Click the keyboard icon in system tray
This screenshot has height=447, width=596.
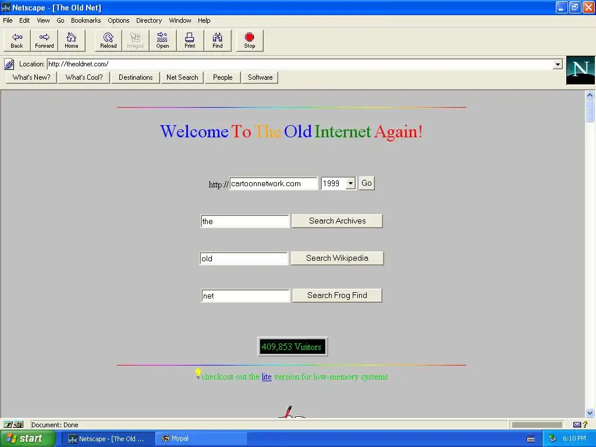coord(531,439)
